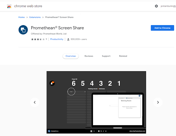Click the users person icon

click(x=68, y=39)
